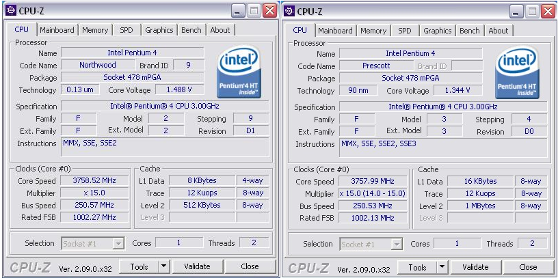Click the Prescott code name field
Image resolution: width=558 pixels, height=278 pixels.
(x=376, y=66)
